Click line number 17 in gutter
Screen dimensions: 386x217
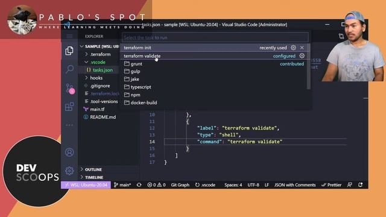coord(152,162)
